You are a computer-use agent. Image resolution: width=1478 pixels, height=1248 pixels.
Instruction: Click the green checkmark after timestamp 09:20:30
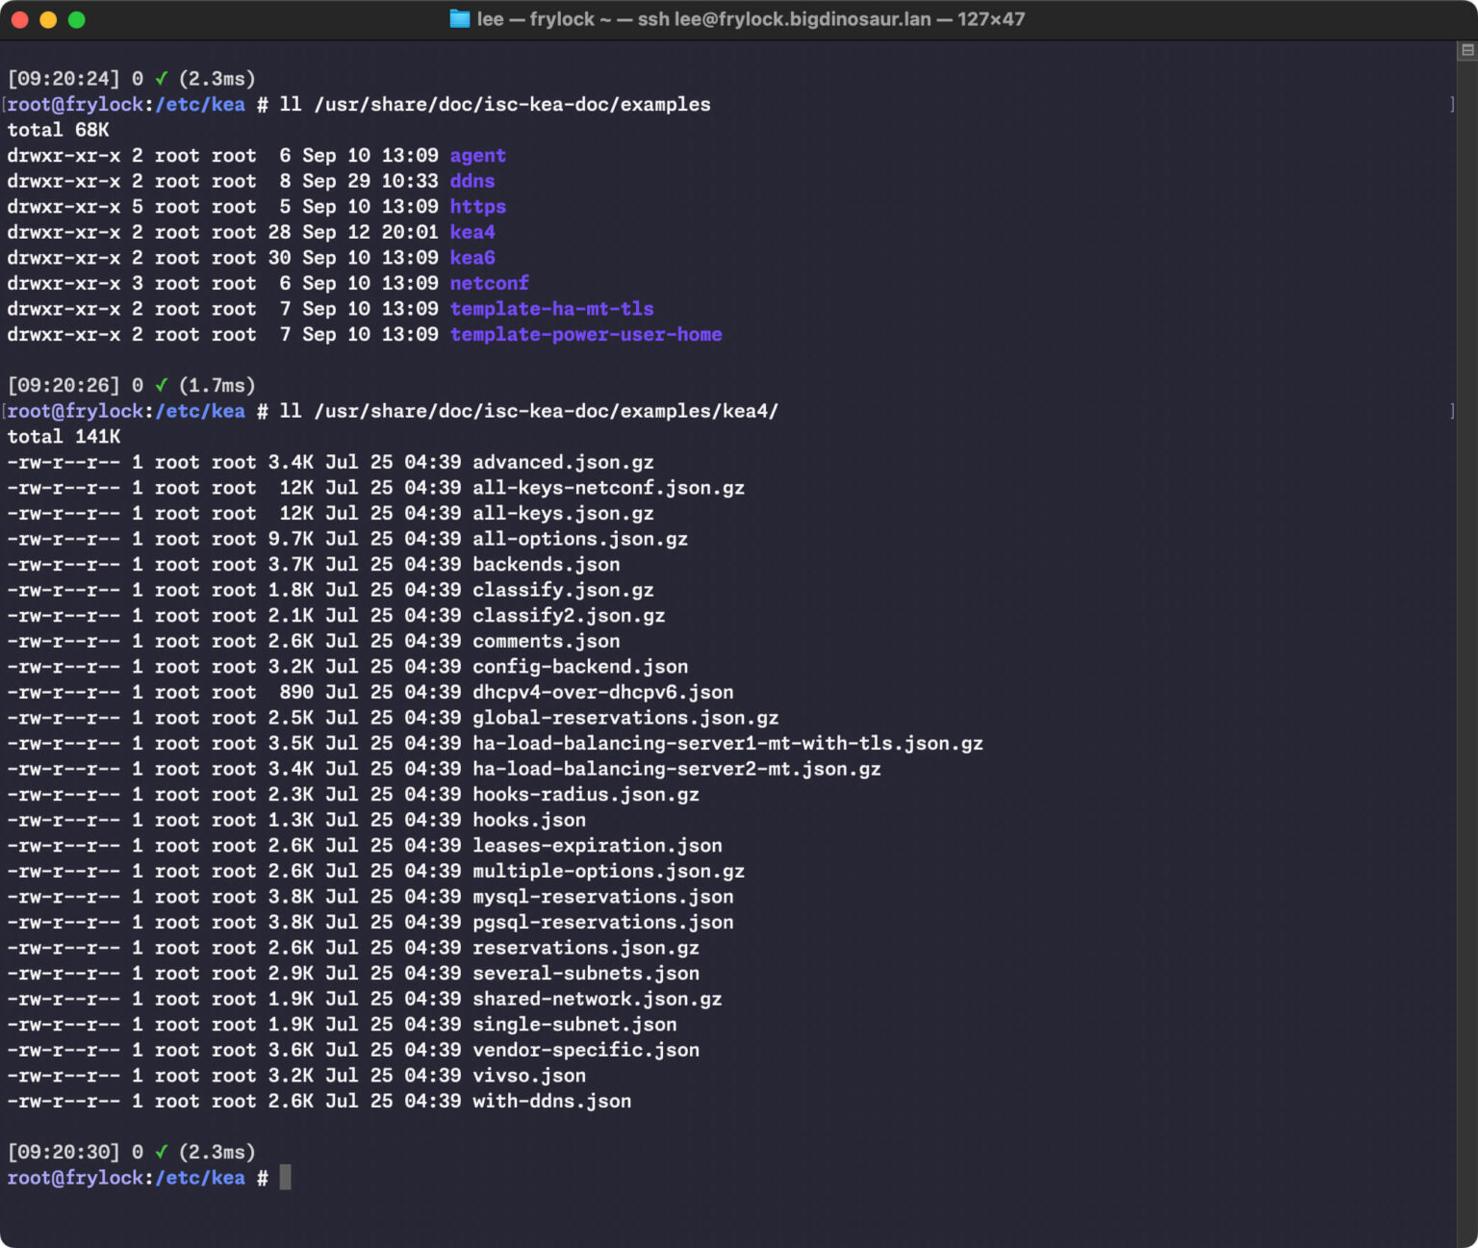pos(162,1151)
